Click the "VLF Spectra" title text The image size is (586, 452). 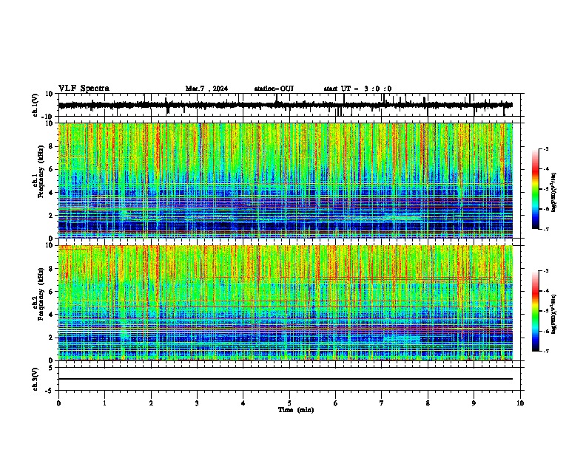coord(84,89)
